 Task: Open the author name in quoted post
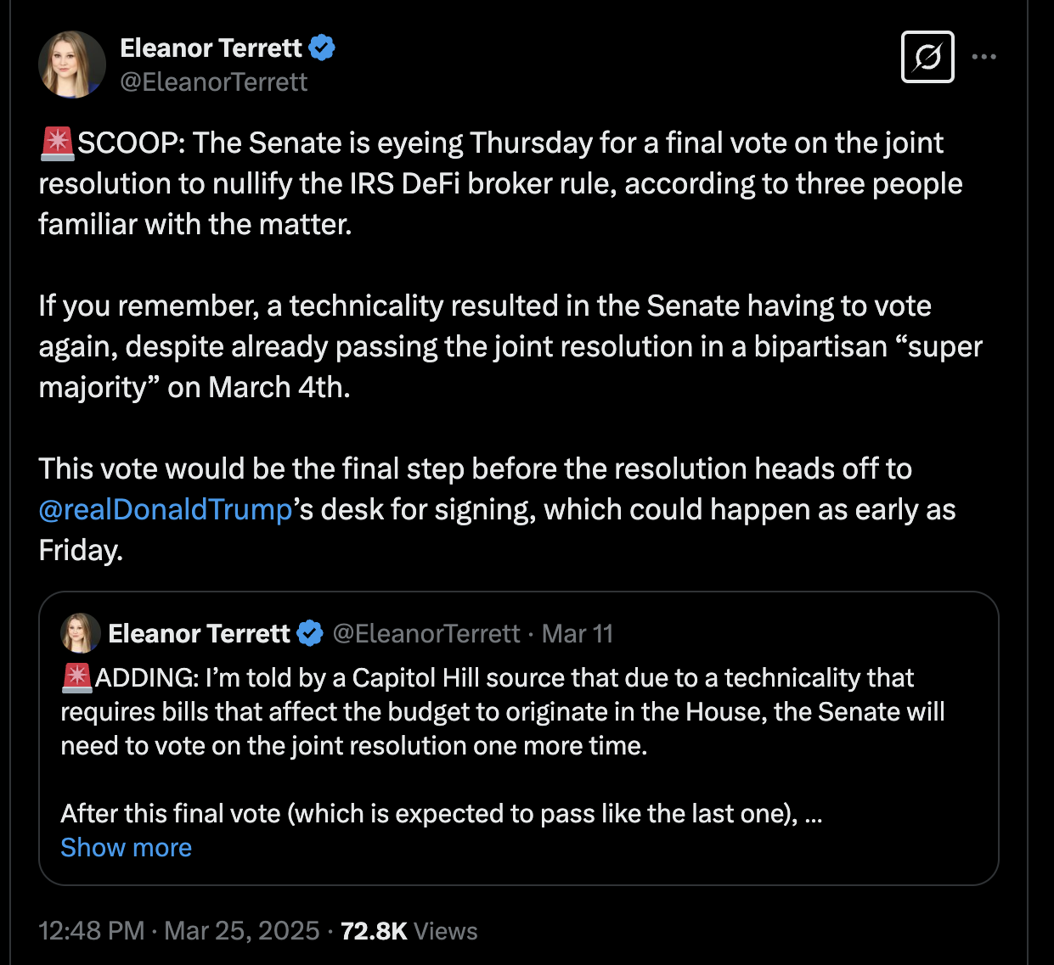(x=199, y=633)
